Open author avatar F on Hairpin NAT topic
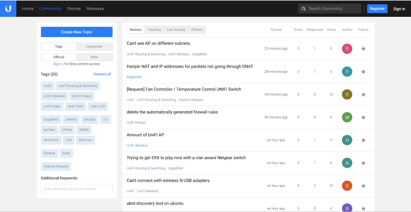This screenshot has width=411, height=212. (347, 72)
